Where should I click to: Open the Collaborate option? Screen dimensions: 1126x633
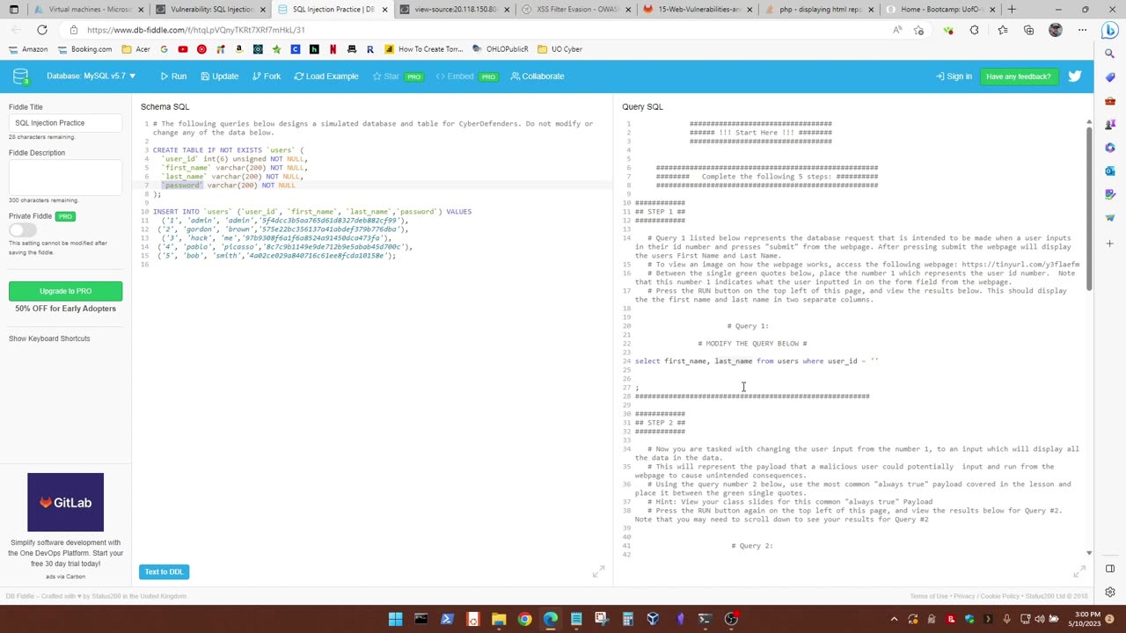click(537, 76)
